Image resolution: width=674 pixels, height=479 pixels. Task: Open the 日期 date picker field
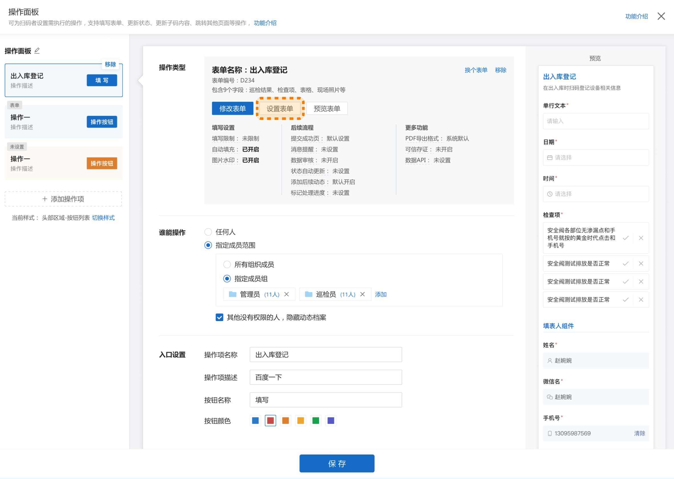coord(596,157)
